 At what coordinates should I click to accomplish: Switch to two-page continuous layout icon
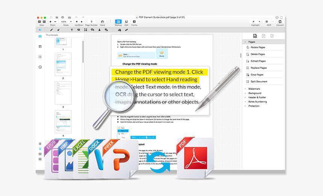point(40,159)
